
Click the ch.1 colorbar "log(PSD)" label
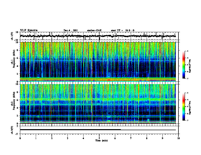tap(190, 66)
